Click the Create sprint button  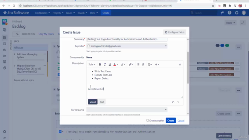point(224,114)
